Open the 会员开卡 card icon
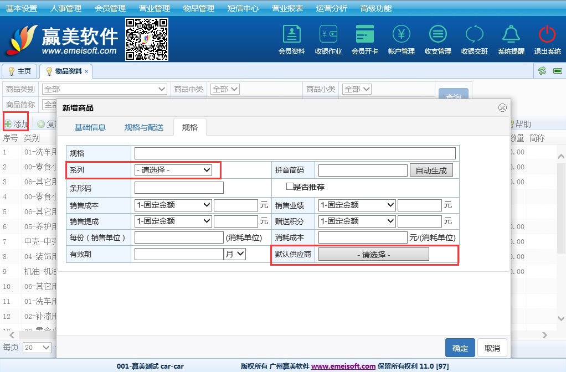566x372 pixels. click(364, 34)
